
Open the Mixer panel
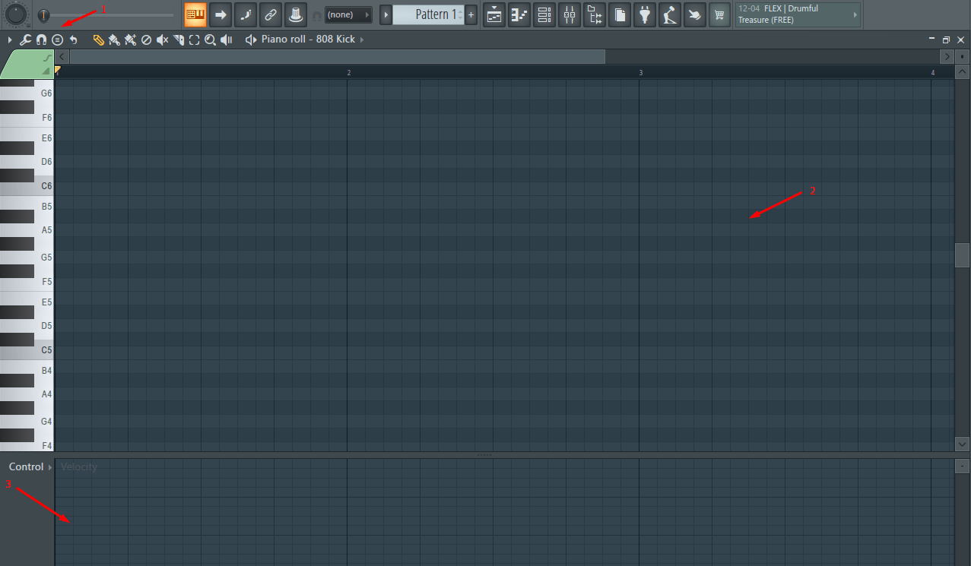tap(569, 15)
